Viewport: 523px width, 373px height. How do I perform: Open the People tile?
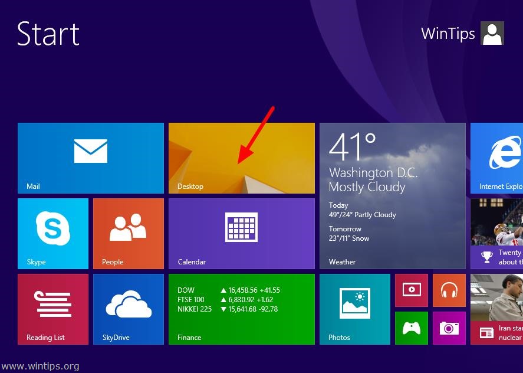coord(129,233)
